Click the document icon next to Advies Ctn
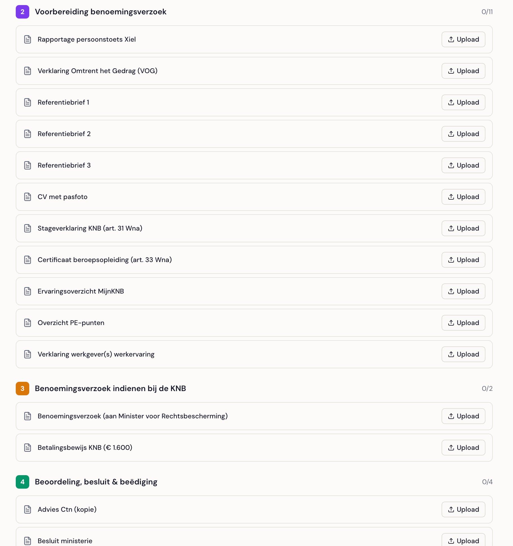This screenshot has height=546, width=513. pos(28,509)
